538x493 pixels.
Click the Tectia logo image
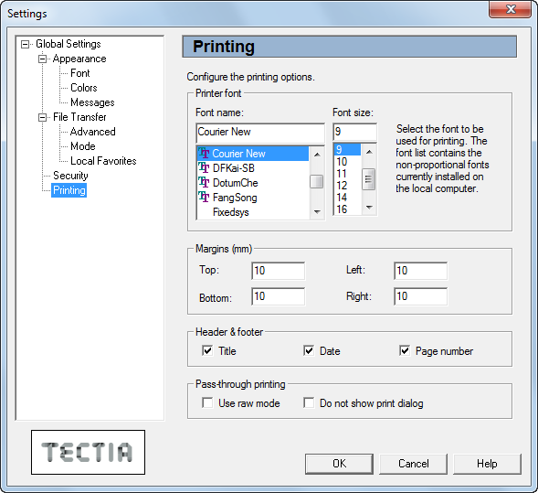coord(89,452)
